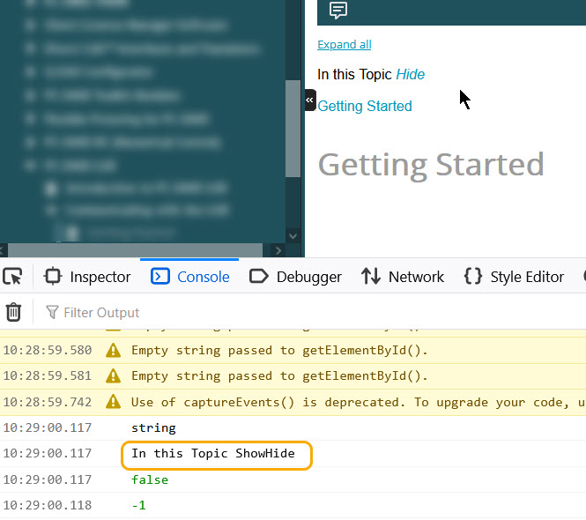586x520 pixels.
Task: Click the 10:28:59.742 timestamp
Action: [47, 402]
